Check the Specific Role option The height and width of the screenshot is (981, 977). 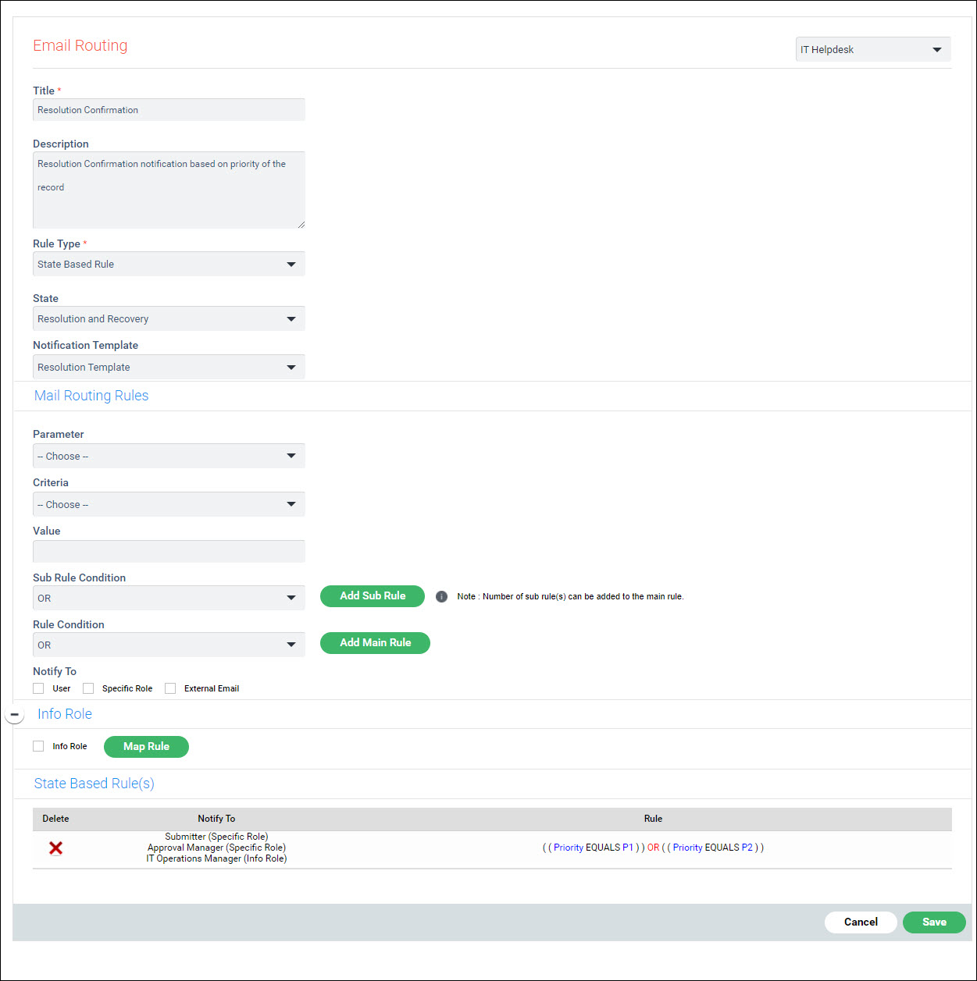(87, 688)
